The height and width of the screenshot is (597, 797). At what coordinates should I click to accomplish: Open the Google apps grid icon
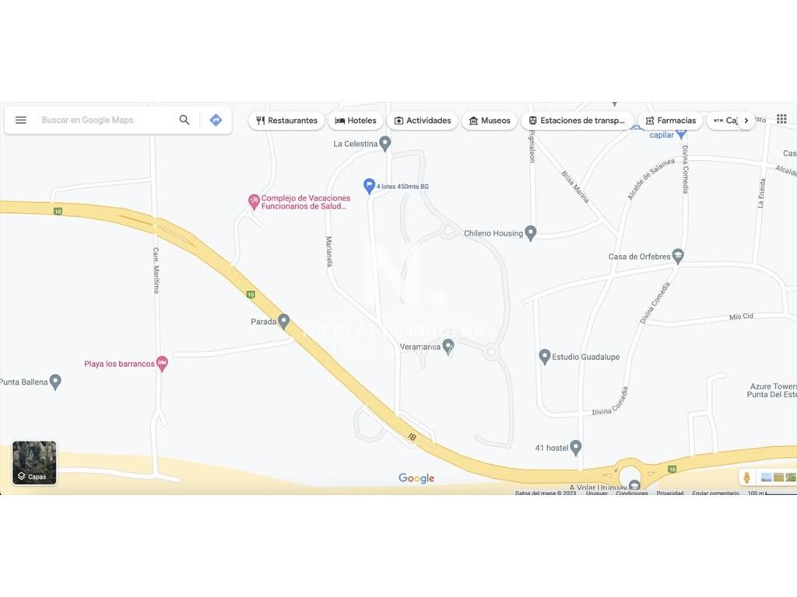pos(781,119)
